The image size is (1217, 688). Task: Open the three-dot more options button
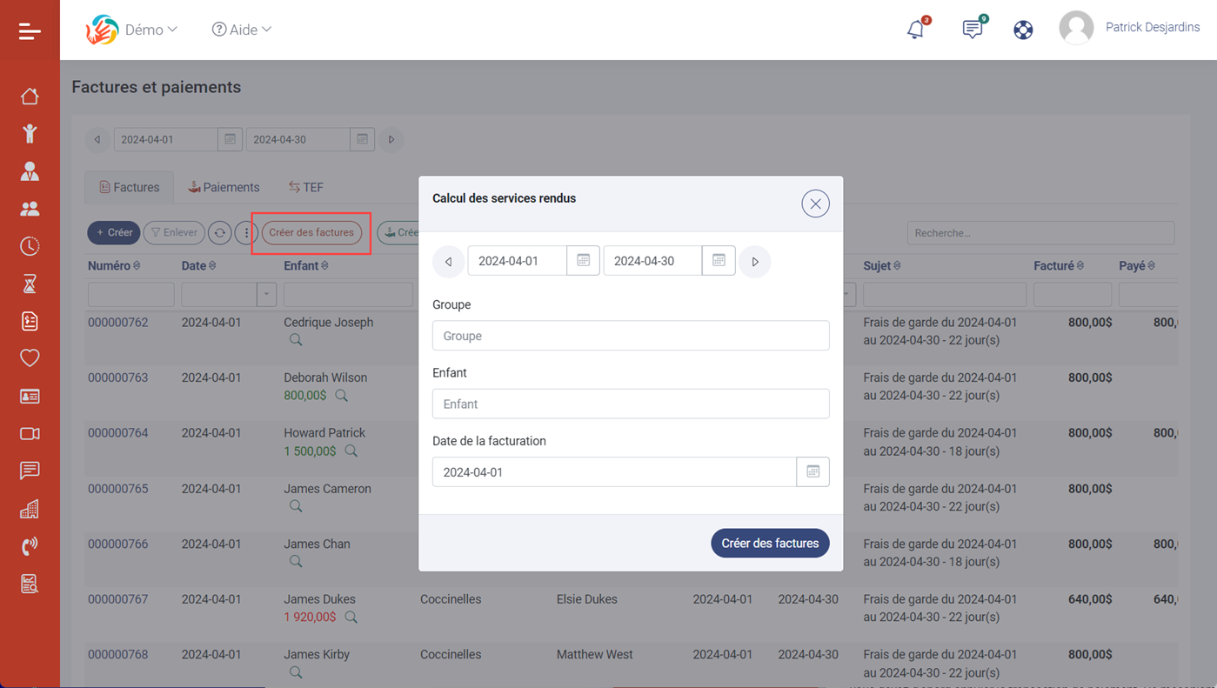pyautogui.click(x=247, y=232)
